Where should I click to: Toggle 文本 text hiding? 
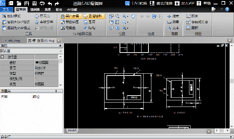click(x=173, y=28)
